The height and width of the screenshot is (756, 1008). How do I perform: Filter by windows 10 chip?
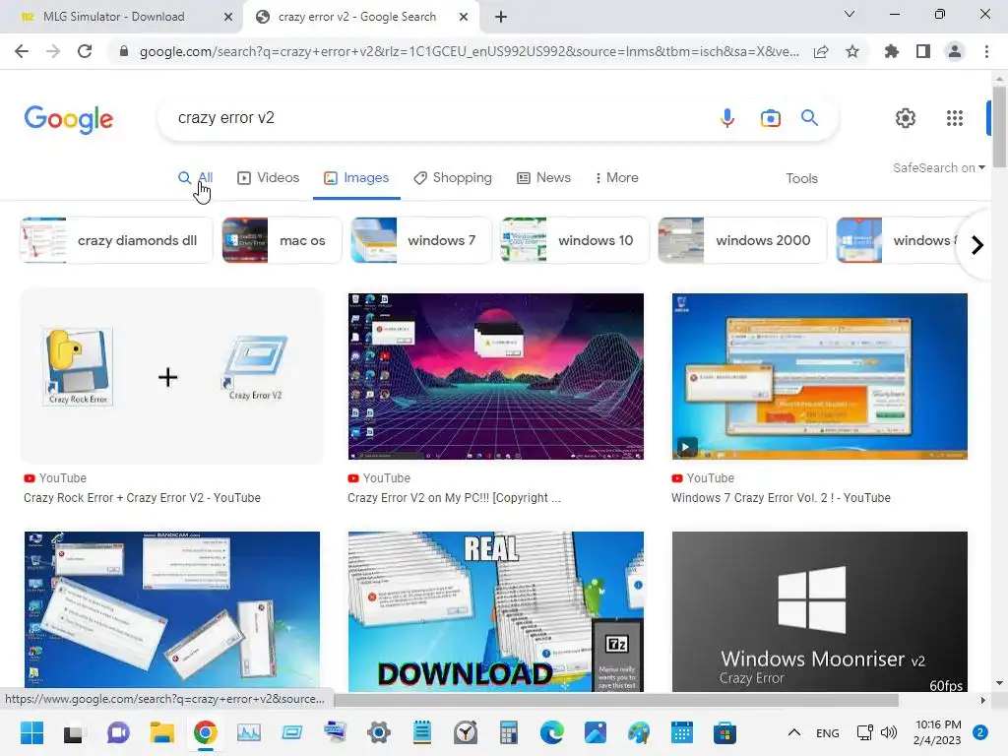pos(575,240)
